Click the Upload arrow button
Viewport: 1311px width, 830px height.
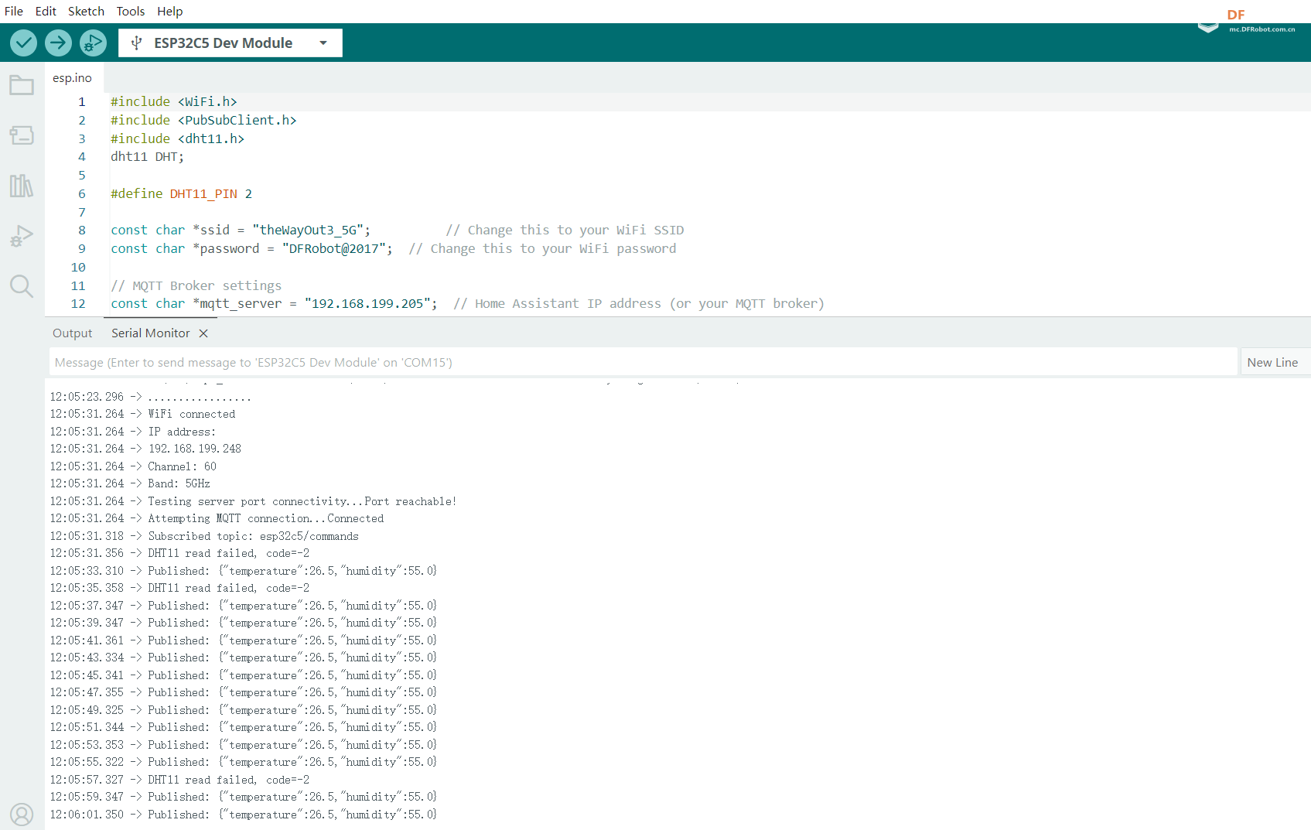coord(58,43)
